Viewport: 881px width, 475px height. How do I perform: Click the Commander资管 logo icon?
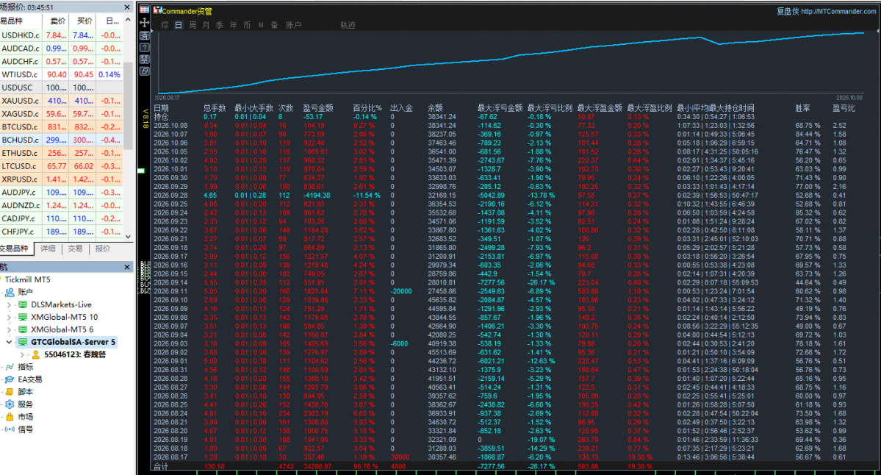157,10
